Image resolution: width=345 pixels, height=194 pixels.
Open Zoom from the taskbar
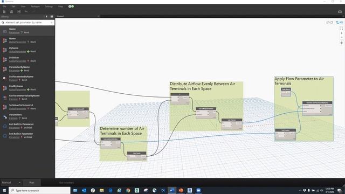(x=198, y=190)
